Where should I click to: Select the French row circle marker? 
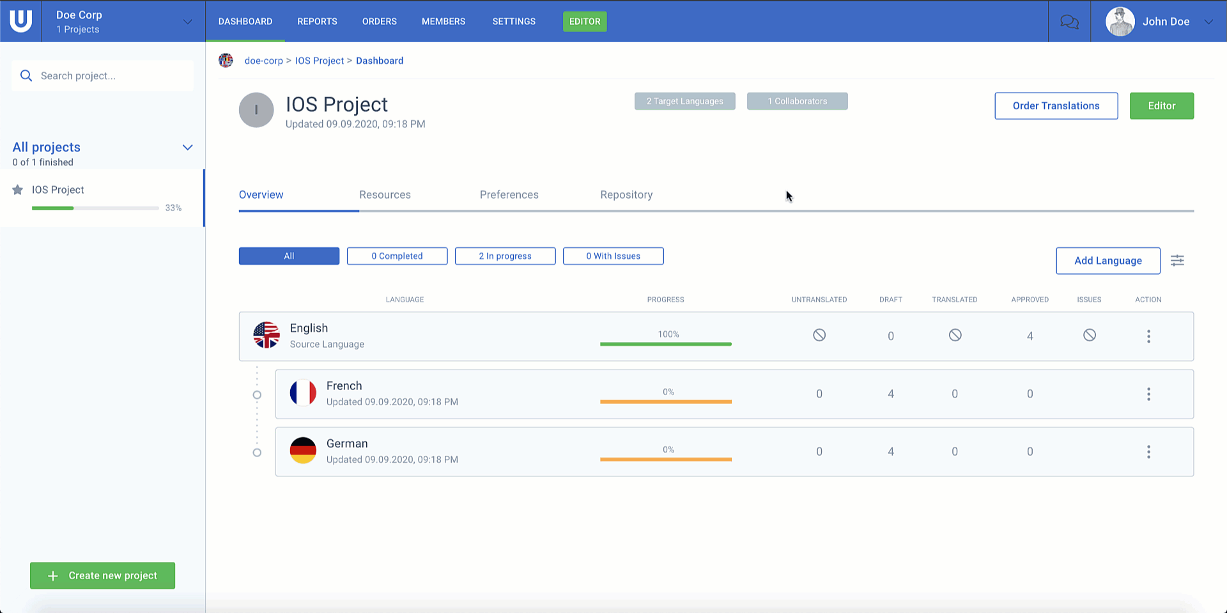click(x=257, y=395)
